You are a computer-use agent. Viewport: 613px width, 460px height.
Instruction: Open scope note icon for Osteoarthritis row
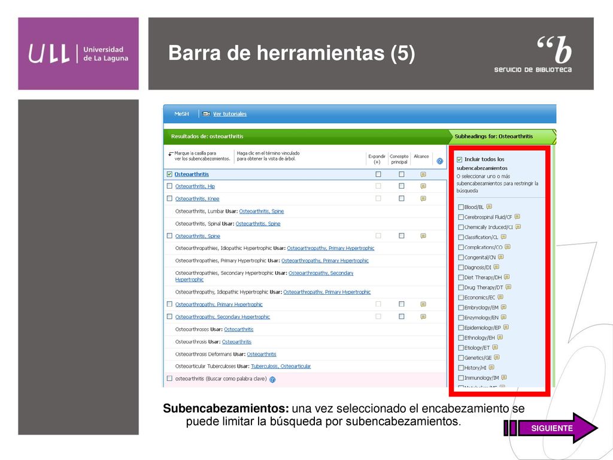click(x=423, y=174)
